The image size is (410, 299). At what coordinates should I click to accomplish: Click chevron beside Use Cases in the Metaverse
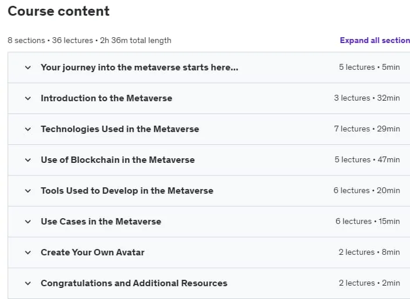28,222
